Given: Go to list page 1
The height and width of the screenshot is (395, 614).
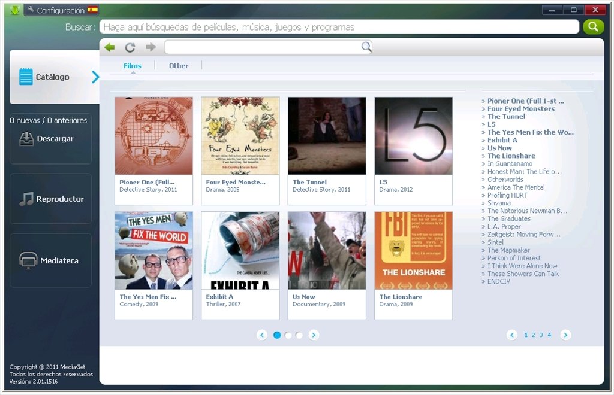Looking at the screenshot, I should pyautogui.click(x=526, y=335).
